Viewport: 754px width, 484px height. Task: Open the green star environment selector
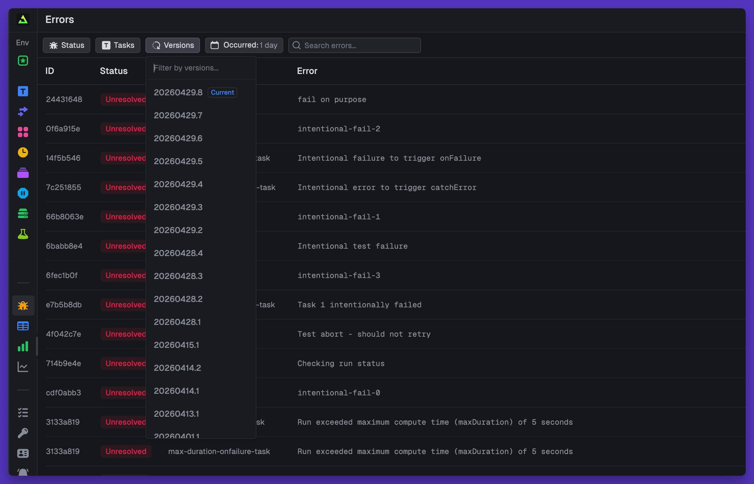pyautogui.click(x=23, y=61)
